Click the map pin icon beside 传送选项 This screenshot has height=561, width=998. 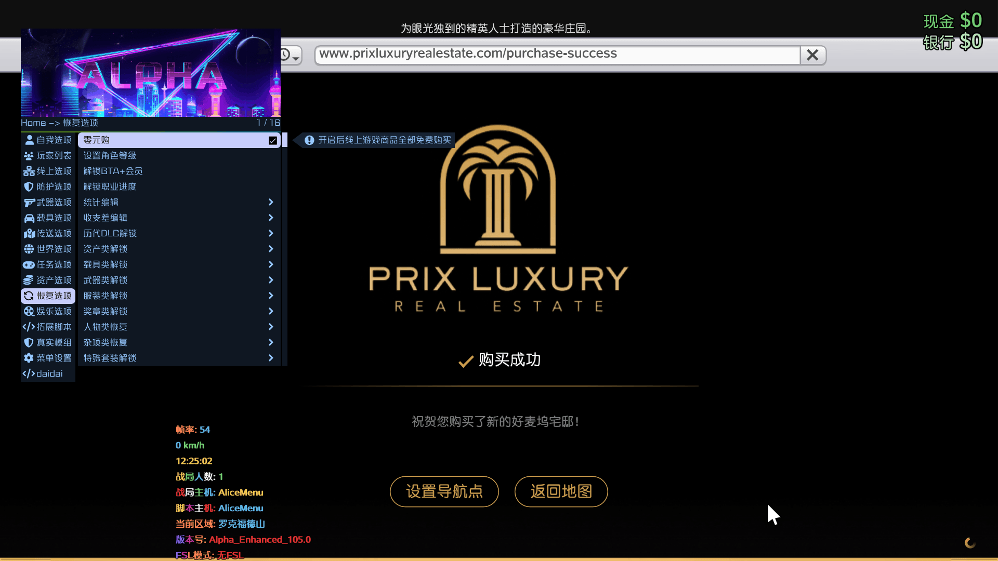pos(29,233)
